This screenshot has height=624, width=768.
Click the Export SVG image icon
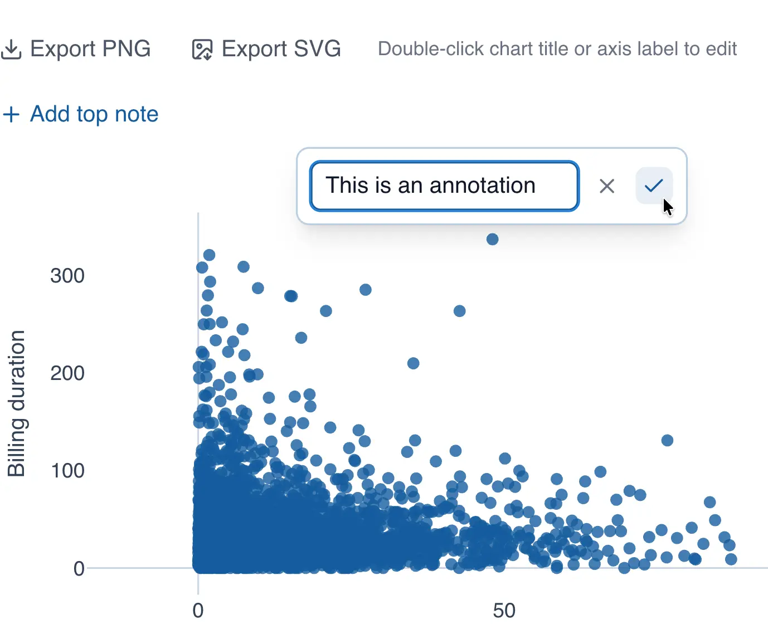tap(202, 50)
